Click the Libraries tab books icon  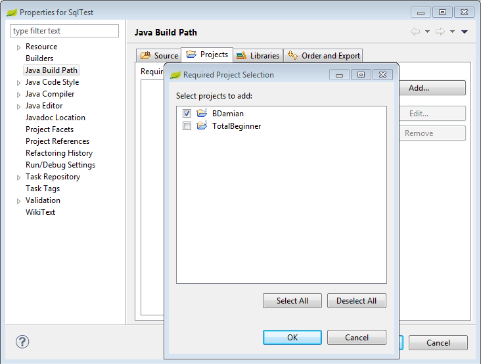click(x=241, y=55)
